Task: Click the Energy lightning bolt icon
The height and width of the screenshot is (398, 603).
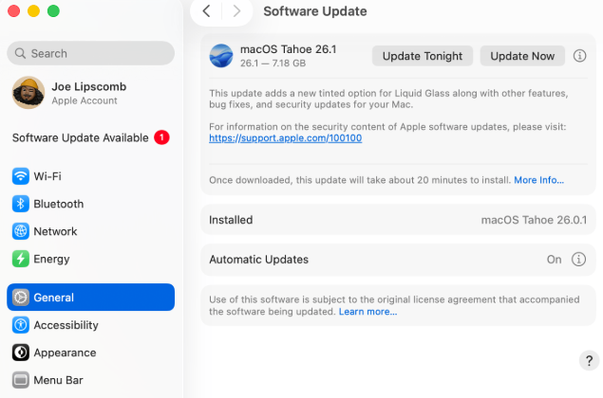Action: (x=20, y=259)
